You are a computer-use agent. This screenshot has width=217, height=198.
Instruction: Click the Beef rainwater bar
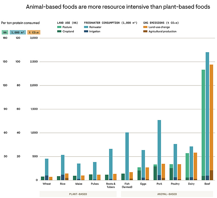[x=207, y=114]
